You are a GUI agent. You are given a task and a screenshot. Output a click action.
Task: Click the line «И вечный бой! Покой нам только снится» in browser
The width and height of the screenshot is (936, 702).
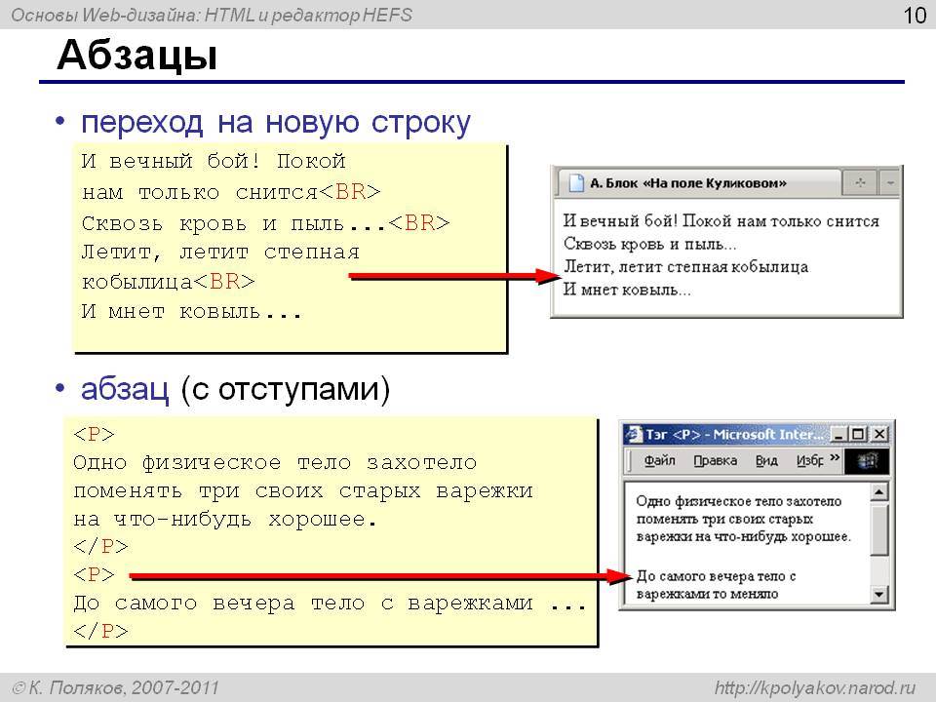click(721, 221)
